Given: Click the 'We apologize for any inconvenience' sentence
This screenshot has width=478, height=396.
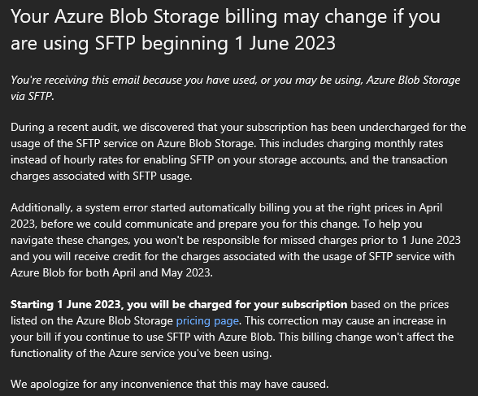Looking at the screenshot, I should coord(169,384).
